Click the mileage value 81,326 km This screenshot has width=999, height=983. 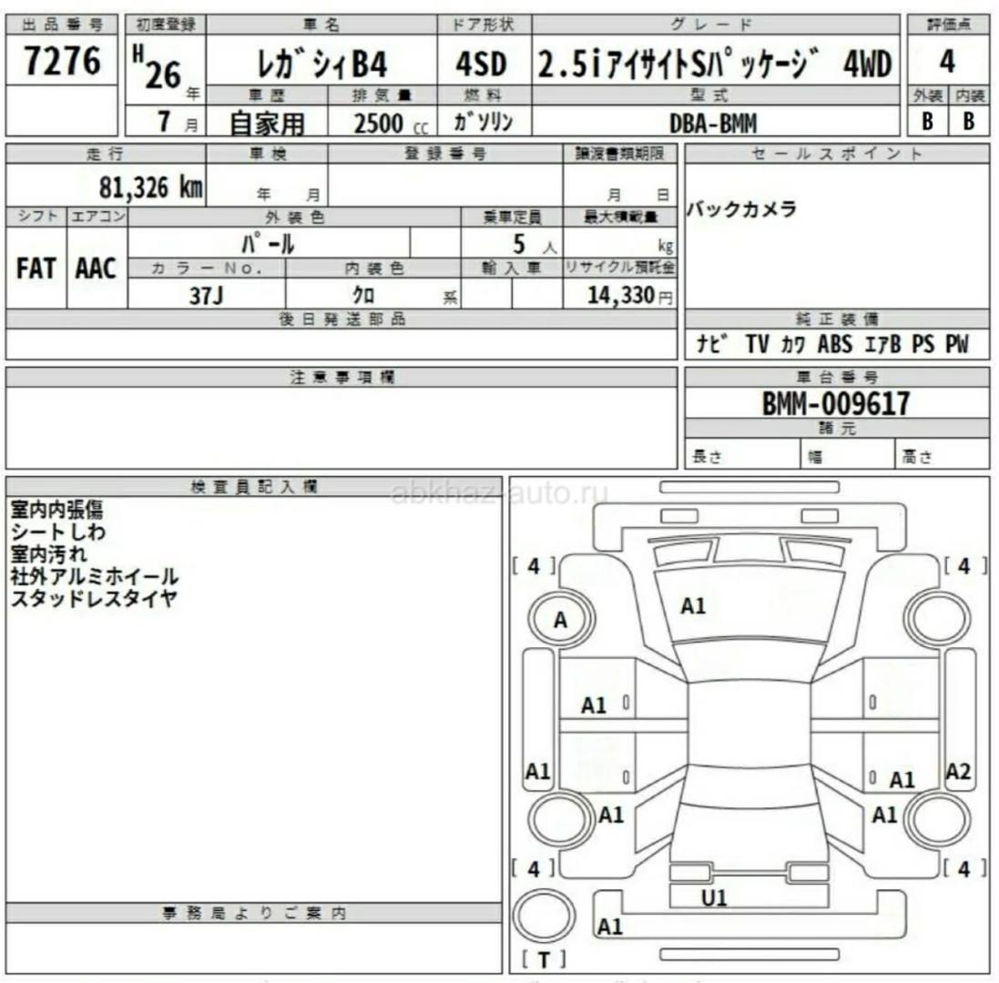(151, 187)
